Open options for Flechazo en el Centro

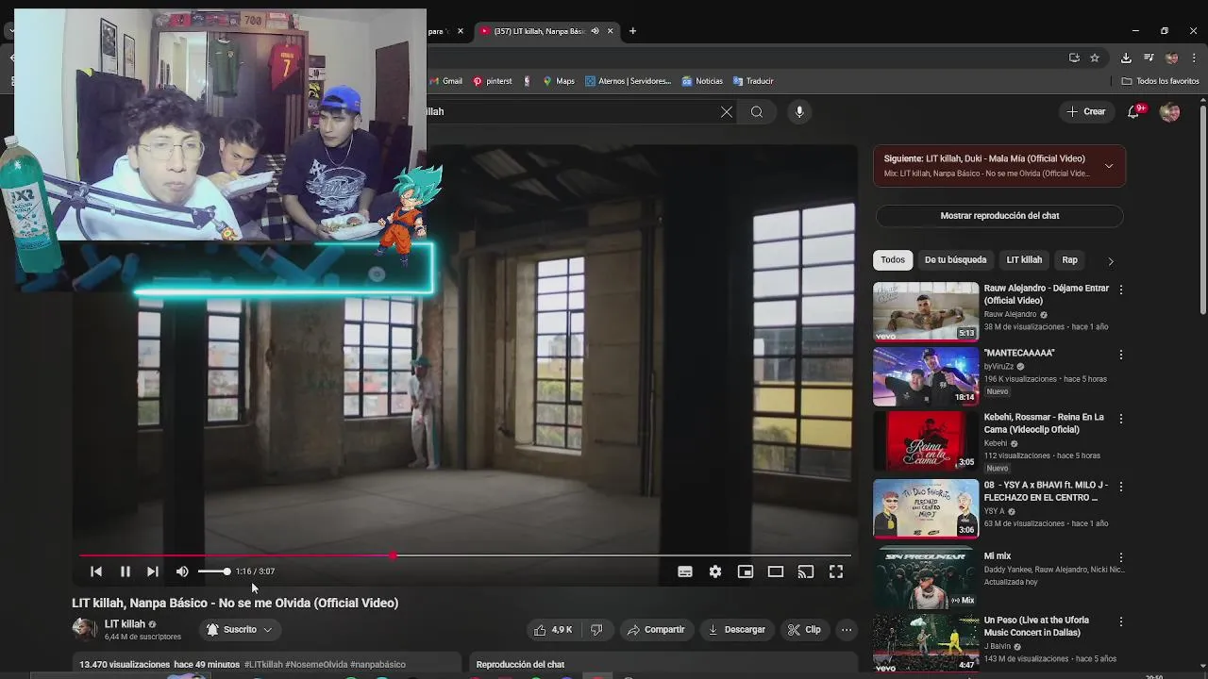(1121, 487)
